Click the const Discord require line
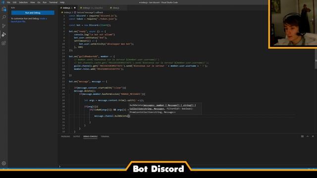The width and height of the screenshot is (317, 178). coord(93,16)
